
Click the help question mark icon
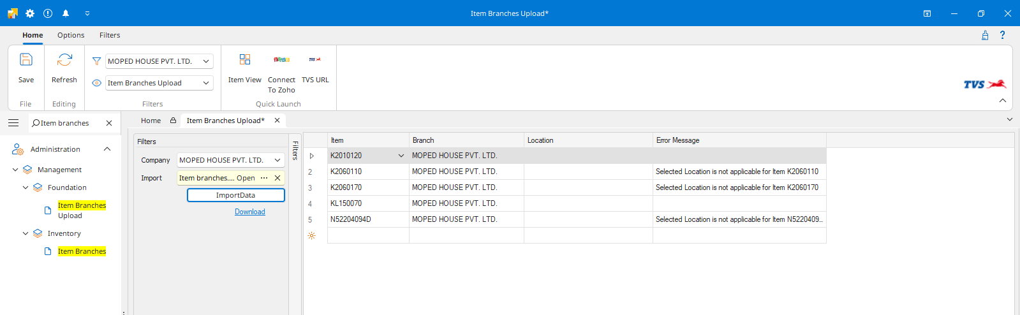(1002, 35)
